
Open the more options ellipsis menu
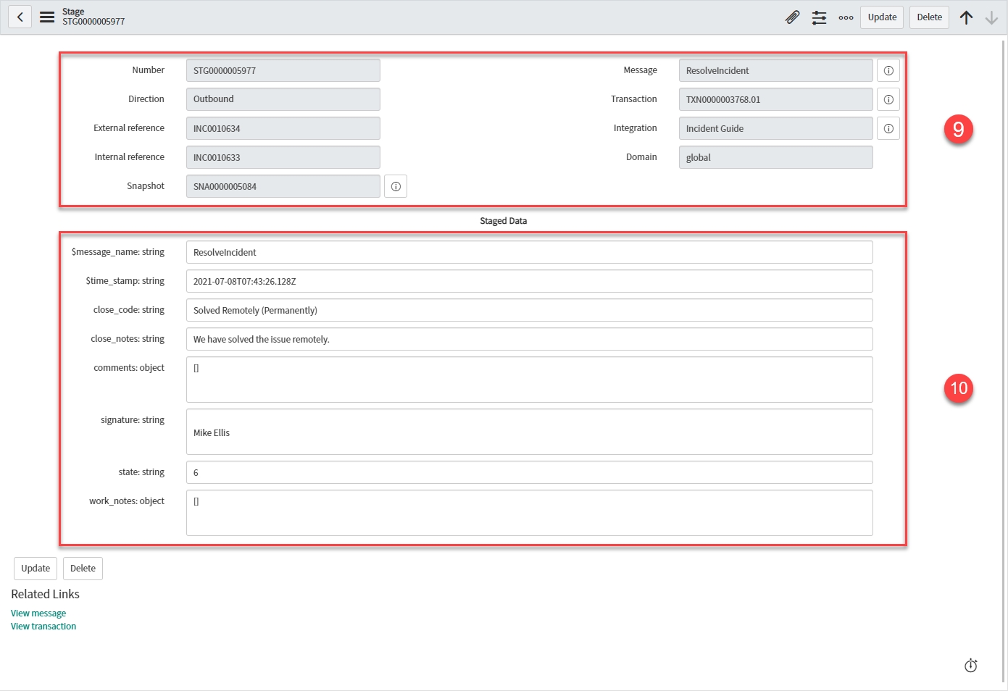point(846,17)
